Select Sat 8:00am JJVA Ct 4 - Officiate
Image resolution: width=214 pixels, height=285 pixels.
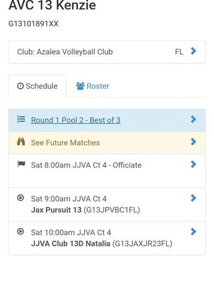86,165
